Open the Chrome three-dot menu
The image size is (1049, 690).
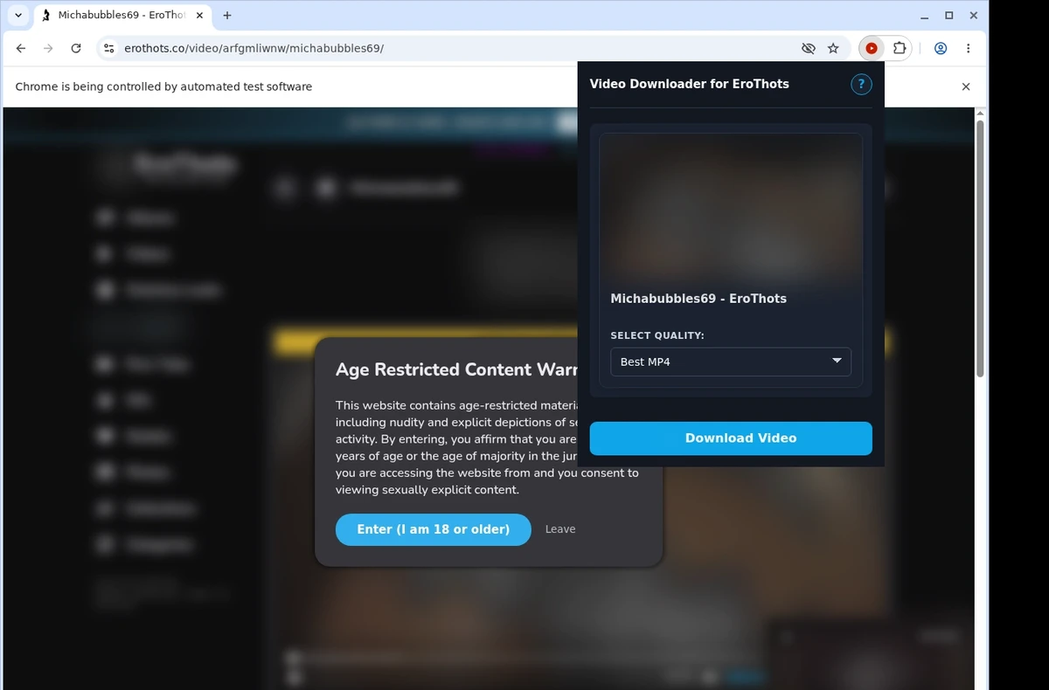(x=969, y=49)
